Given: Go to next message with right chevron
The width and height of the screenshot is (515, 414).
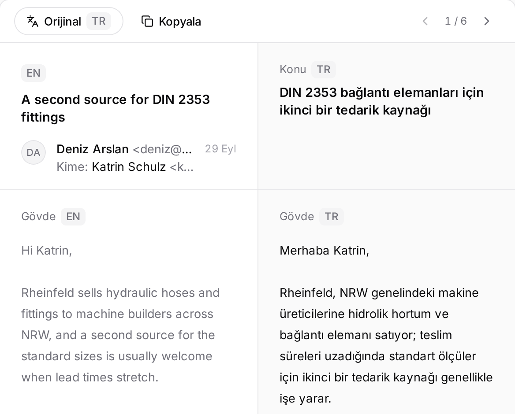Looking at the screenshot, I should [487, 21].
